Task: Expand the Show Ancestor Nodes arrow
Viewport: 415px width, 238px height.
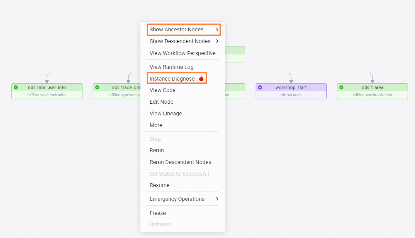Action: [217, 30]
